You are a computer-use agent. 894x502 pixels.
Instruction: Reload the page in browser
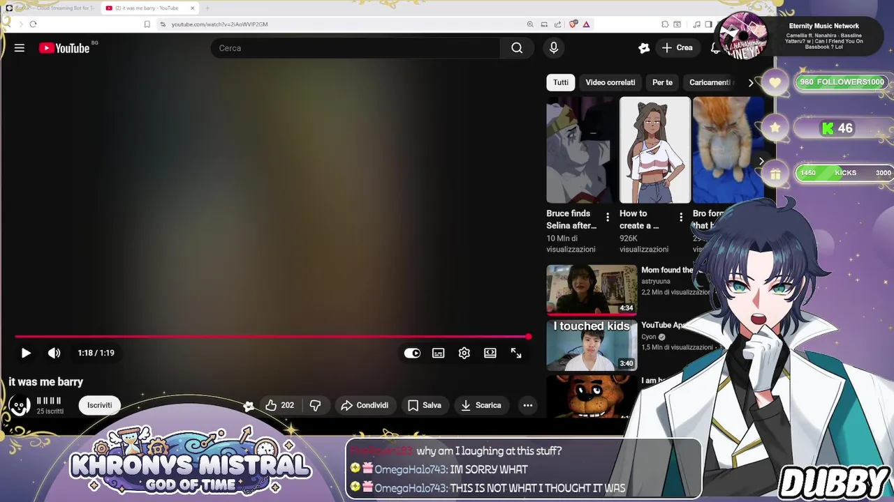pos(33,24)
